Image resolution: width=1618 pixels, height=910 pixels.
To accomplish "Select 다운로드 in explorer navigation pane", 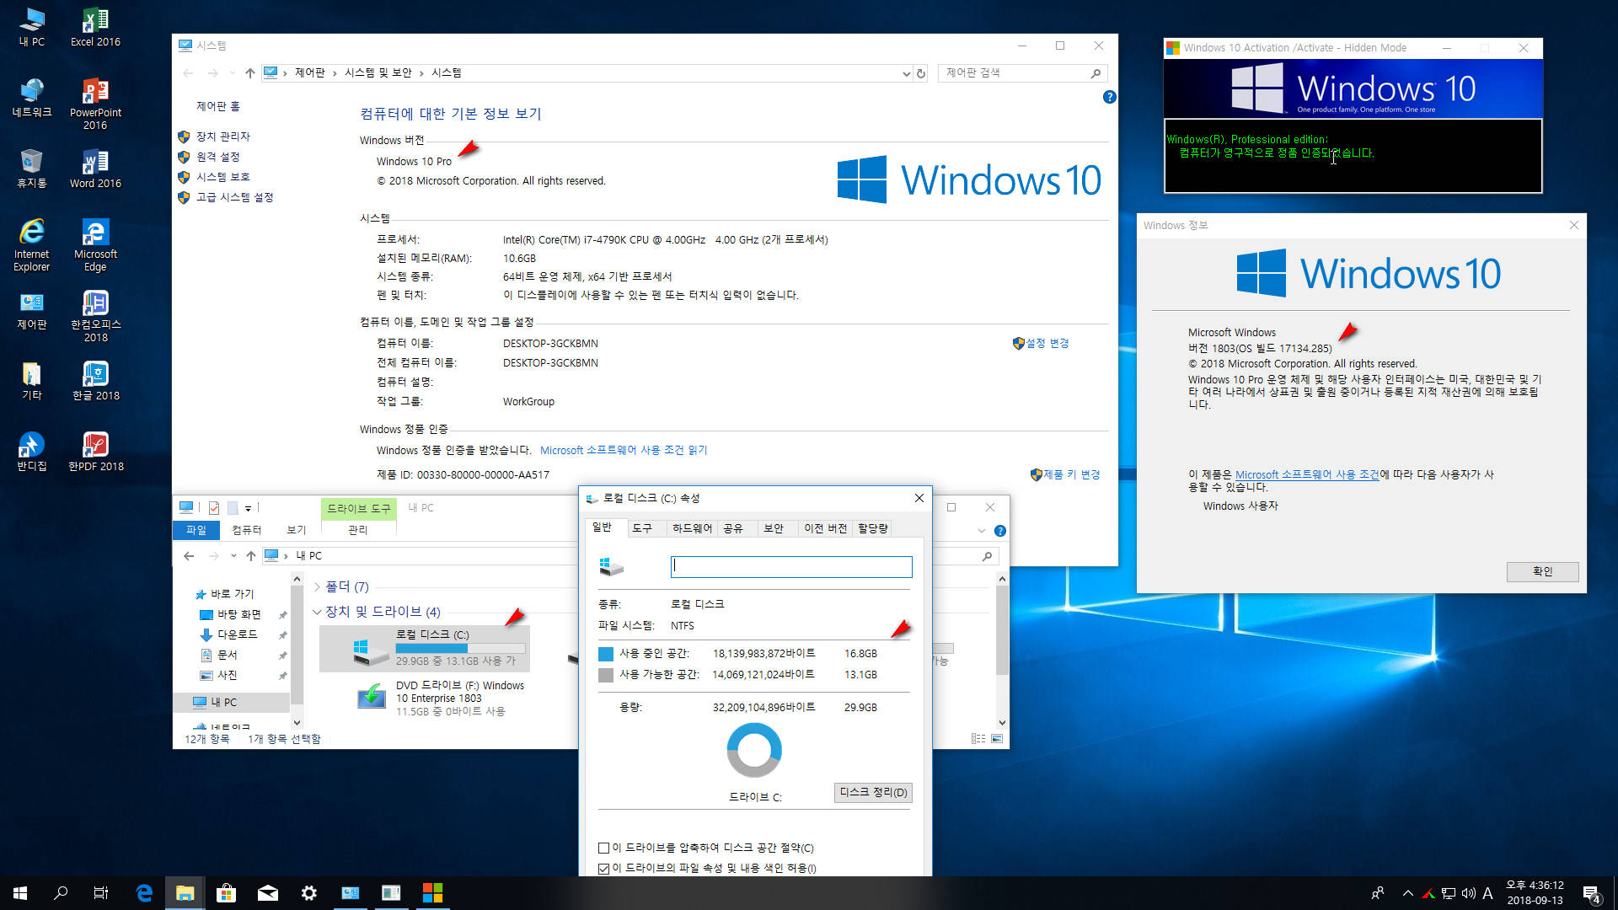I will pos(237,634).
